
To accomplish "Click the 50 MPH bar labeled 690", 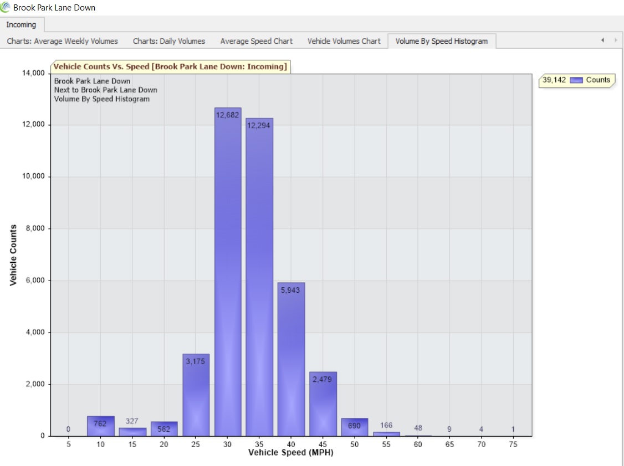I will point(355,427).
